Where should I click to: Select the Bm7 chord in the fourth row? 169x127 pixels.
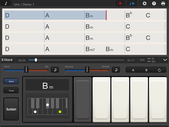click(90, 49)
